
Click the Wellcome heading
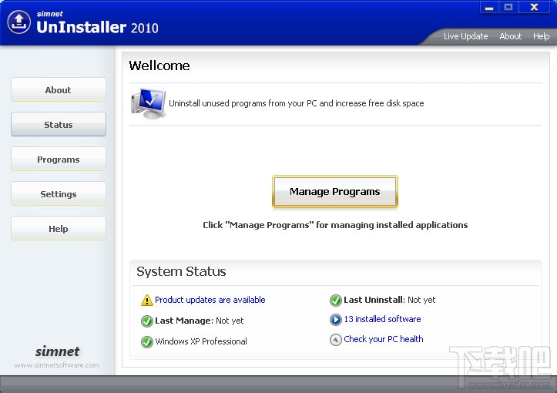tap(159, 65)
